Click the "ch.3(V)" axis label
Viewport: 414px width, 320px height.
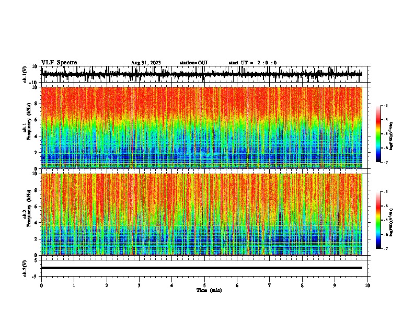(x=25, y=269)
